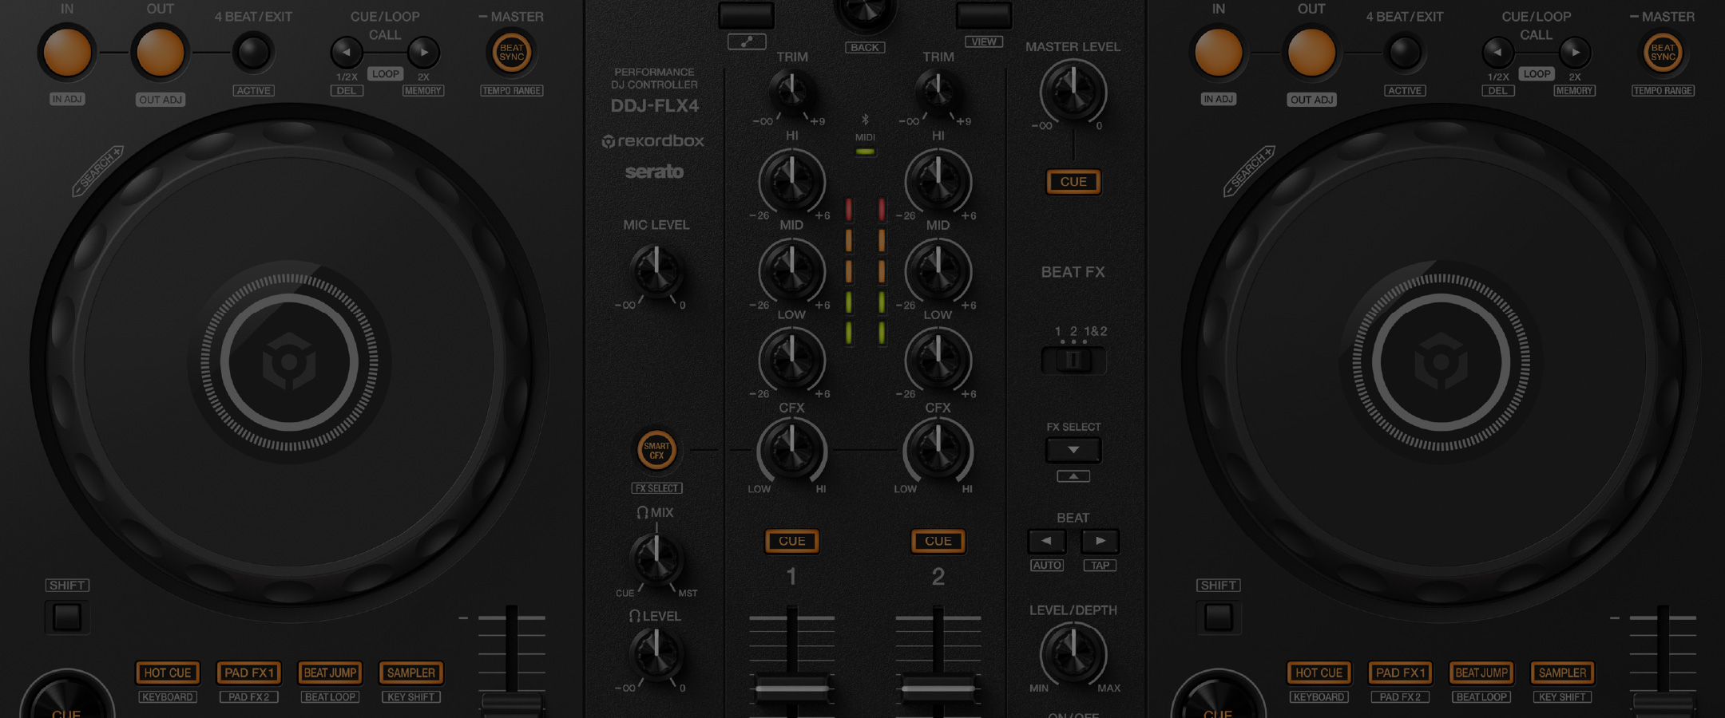Click the channel 2 TRIM knob
The height and width of the screenshot is (718, 1725).
[x=938, y=93]
